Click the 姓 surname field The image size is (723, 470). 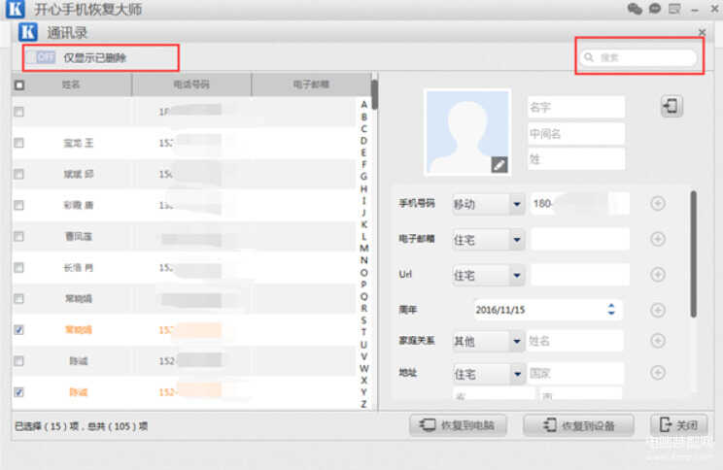(576, 159)
